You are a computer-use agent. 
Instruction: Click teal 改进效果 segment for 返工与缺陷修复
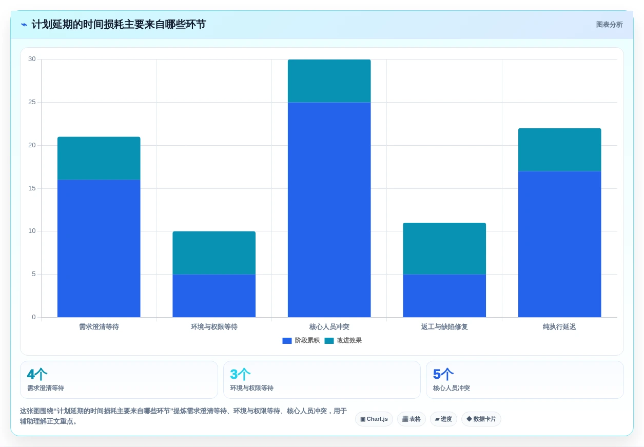coord(444,248)
